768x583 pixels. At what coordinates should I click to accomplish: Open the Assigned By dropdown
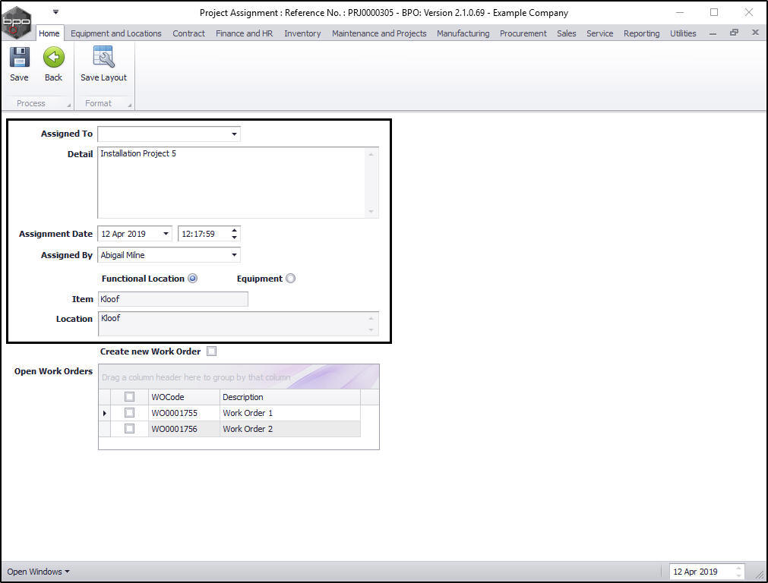[234, 254]
